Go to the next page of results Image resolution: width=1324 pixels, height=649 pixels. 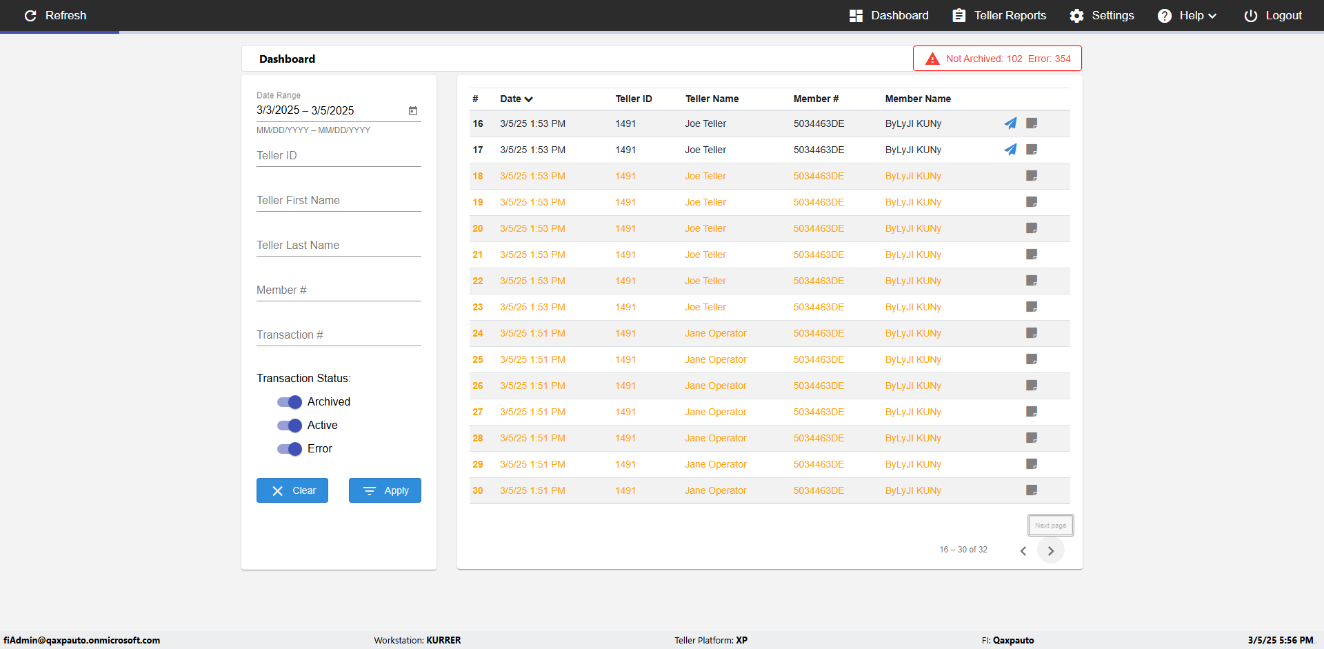pyautogui.click(x=1050, y=550)
